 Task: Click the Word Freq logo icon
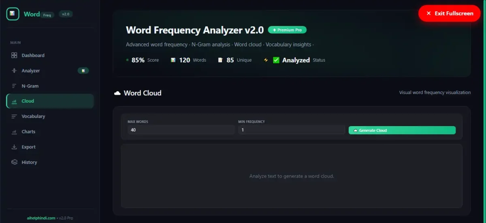pos(13,13)
